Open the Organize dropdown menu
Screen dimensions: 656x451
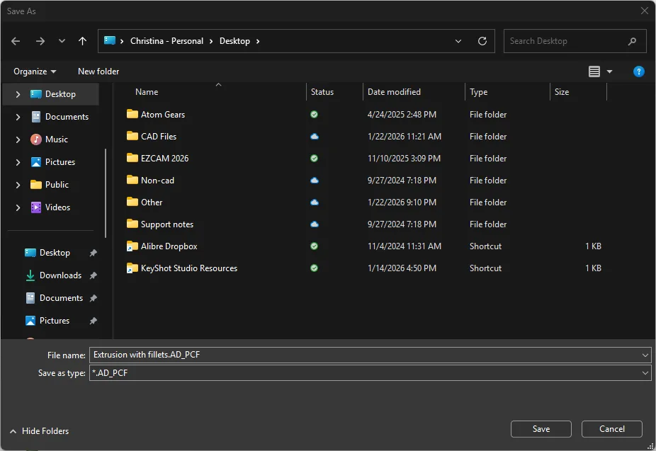[x=35, y=72]
